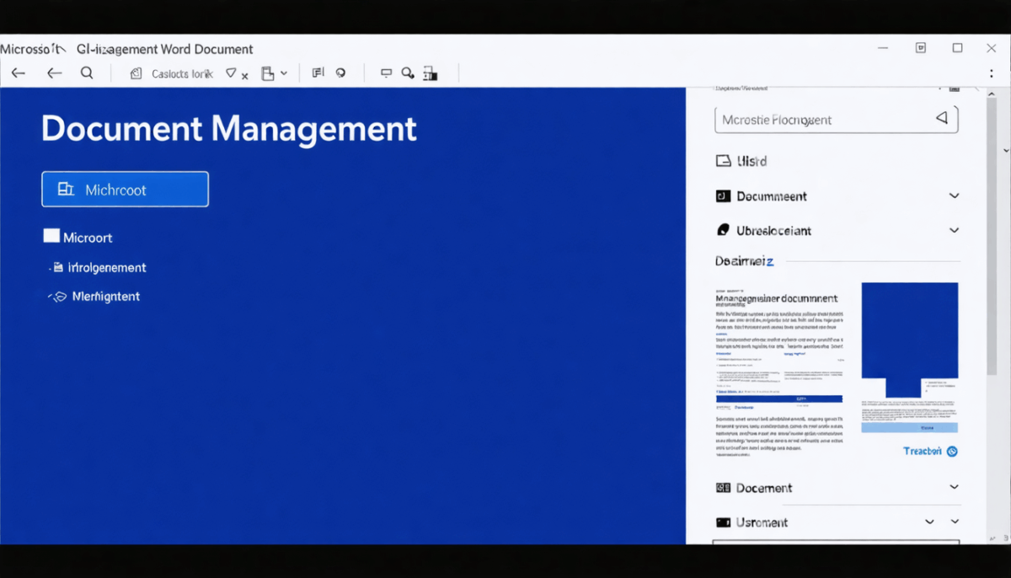Select the 'Microort' item in blue panel
The height and width of the screenshot is (578, 1011).
click(88, 238)
